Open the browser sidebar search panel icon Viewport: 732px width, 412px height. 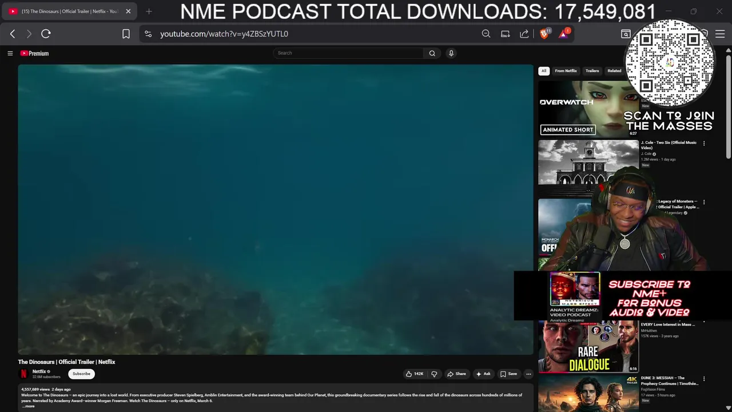pyautogui.click(x=626, y=34)
